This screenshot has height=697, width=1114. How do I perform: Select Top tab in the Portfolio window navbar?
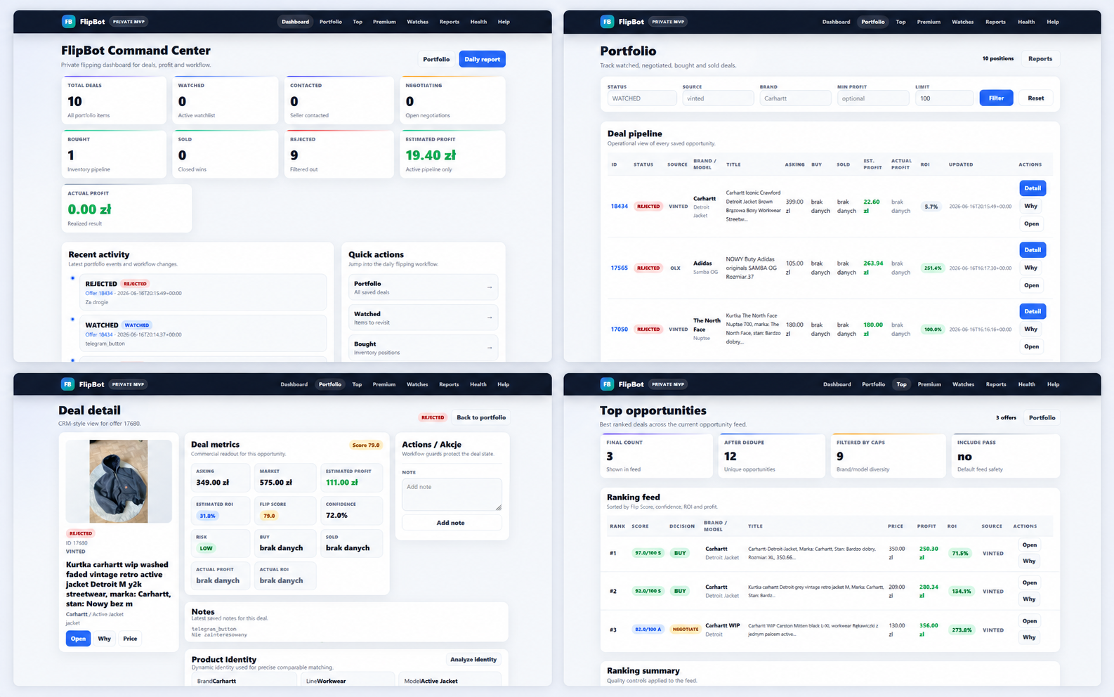pyautogui.click(x=900, y=22)
